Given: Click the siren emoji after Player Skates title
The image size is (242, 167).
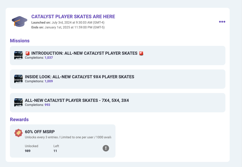Looking at the screenshot, I should pos(141,53).
